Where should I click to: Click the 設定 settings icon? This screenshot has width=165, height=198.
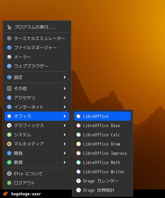[9, 77]
